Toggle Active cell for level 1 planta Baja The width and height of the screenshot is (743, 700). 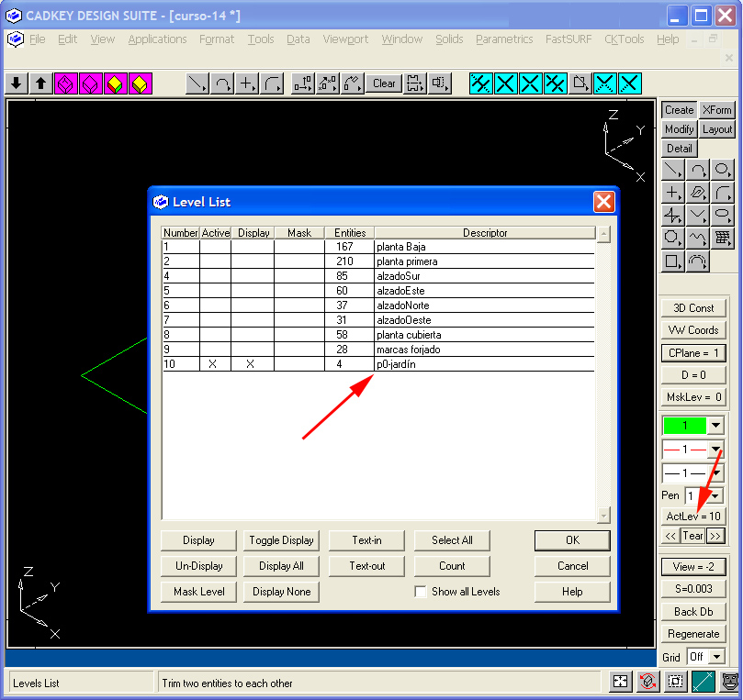tap(215, 247)
